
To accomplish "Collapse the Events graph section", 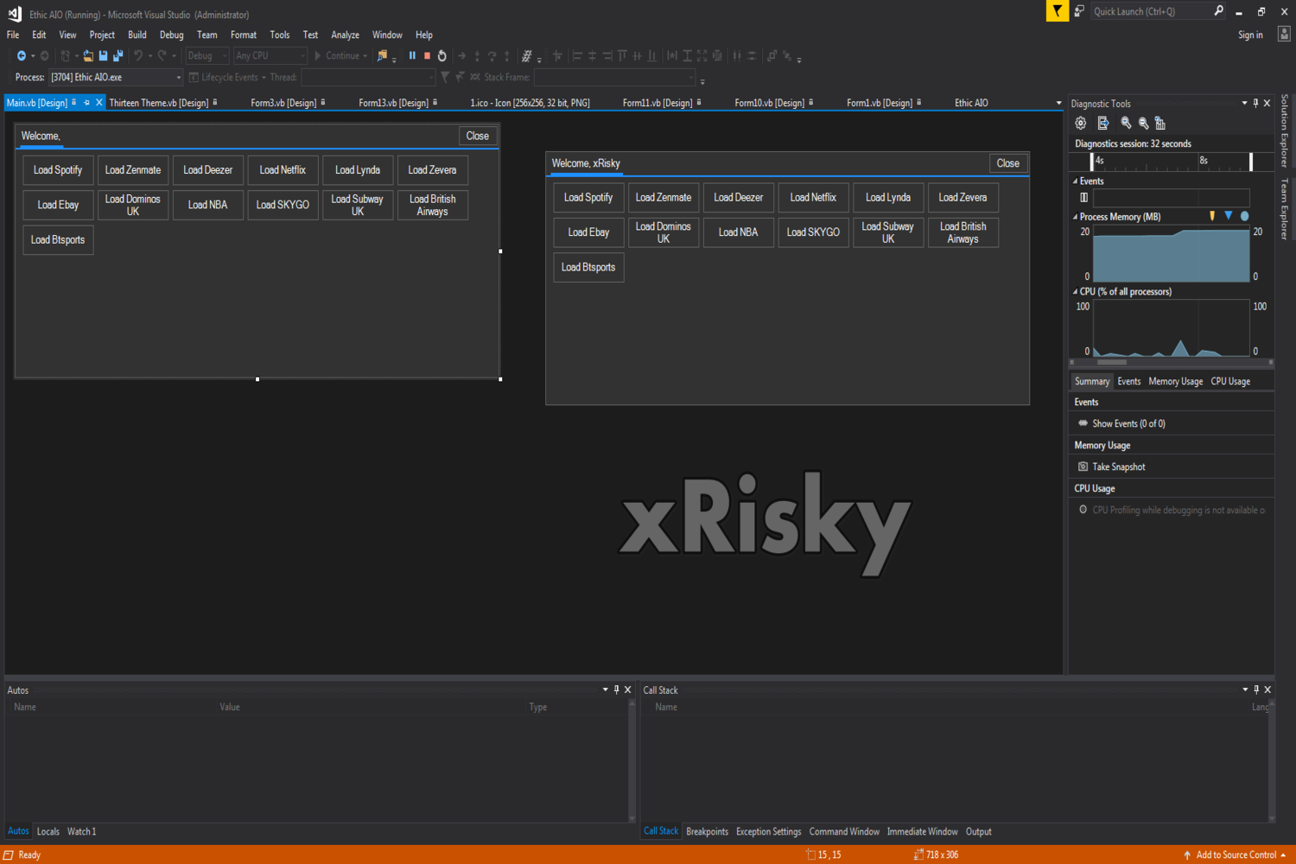I will click(x=1076, y=181).
